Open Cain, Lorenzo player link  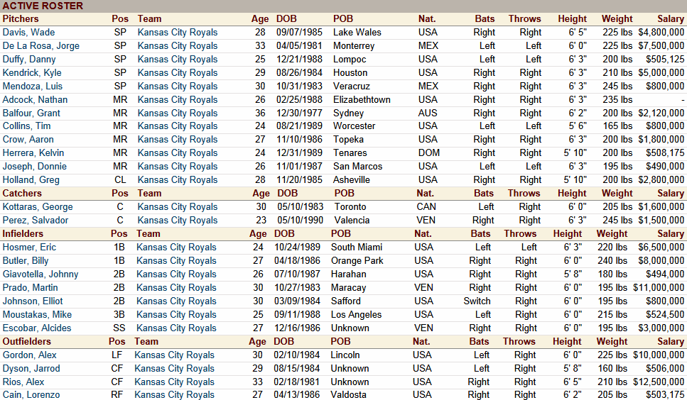pos(31,395)
